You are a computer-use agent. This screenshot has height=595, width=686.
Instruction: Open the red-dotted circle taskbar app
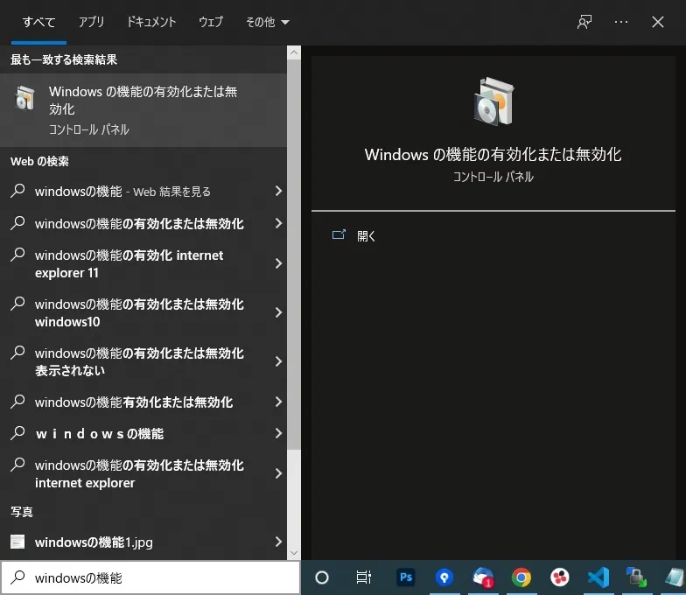coord(560,577)
